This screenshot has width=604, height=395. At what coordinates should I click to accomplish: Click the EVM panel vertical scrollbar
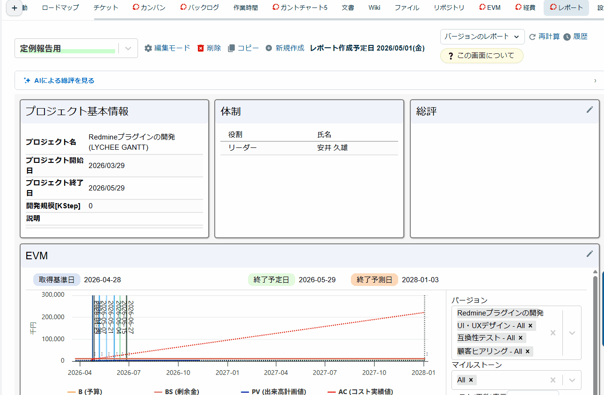(595, 328)
